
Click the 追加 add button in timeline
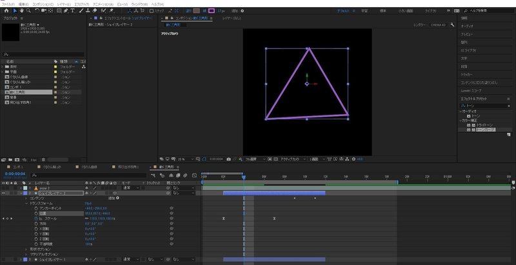coord(114,198)
